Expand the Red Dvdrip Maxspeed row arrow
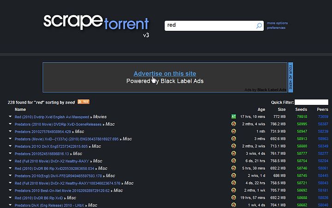 10,116
